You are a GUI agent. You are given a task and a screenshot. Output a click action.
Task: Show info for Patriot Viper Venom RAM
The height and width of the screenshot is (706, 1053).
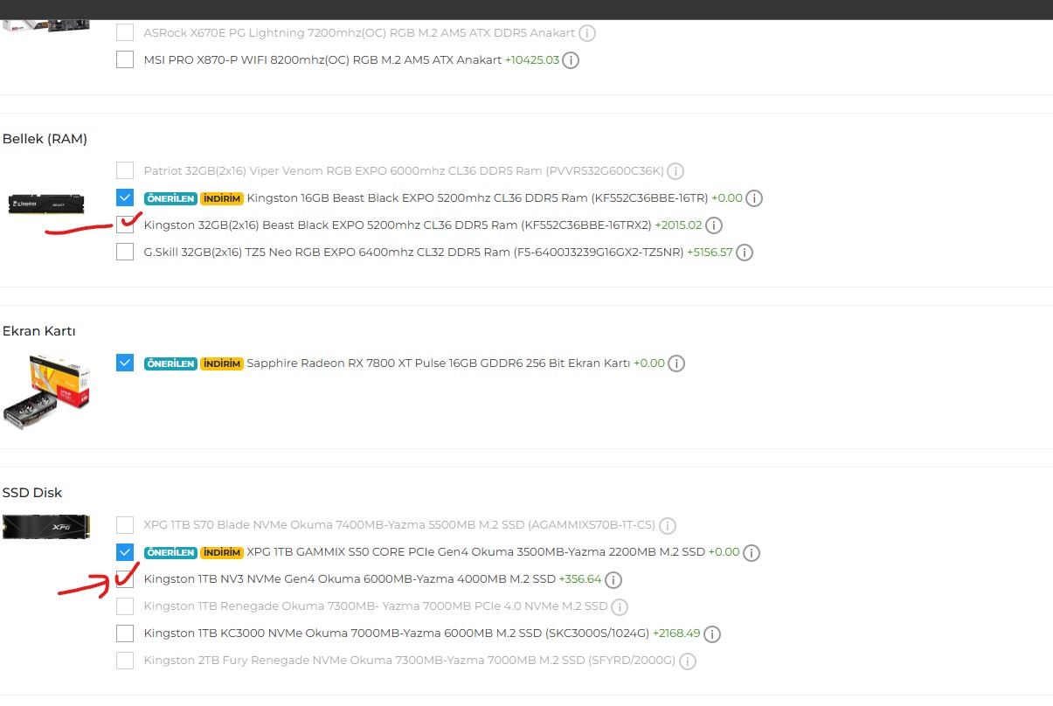coord(675,171)
